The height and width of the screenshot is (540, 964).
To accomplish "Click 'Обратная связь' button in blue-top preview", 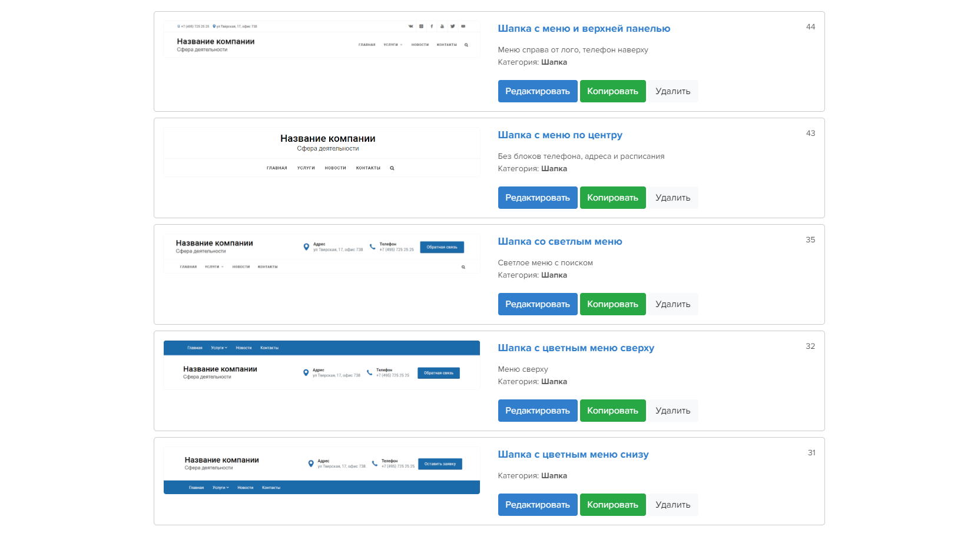I will [439, 373].
